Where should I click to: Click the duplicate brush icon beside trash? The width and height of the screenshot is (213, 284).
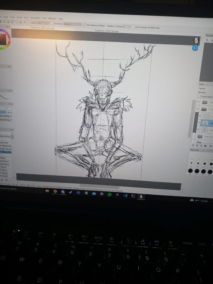[x=2, y=180]
